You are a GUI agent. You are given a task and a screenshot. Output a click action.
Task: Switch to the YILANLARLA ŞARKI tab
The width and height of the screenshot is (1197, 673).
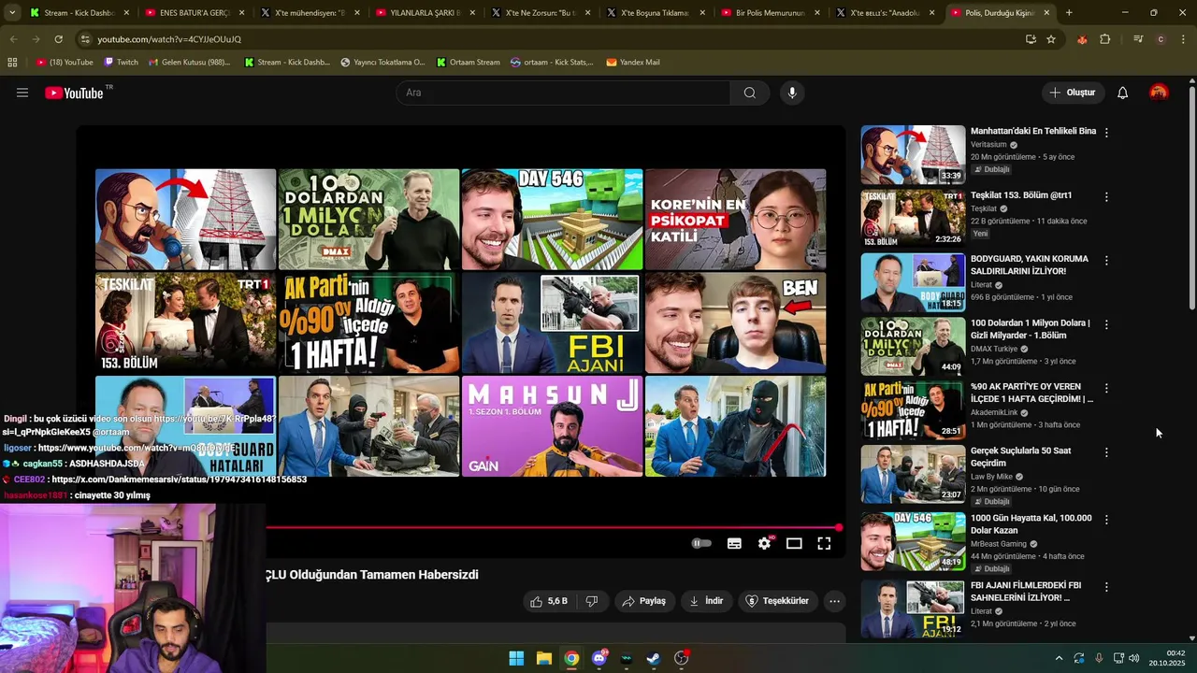click(424, 13)
